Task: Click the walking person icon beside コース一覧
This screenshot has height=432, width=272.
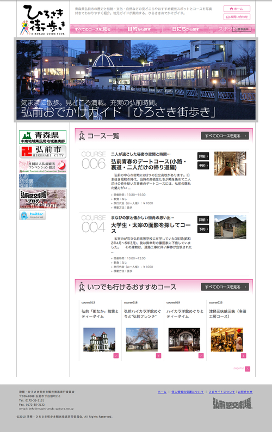Action: [x=82, y=136]
